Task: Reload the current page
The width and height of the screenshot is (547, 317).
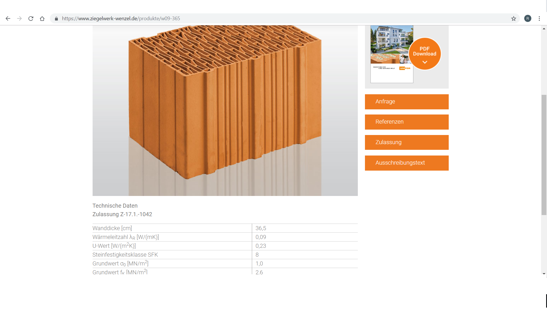Action: point(31,19)
